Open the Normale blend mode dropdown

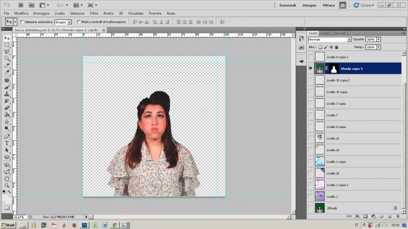[x=349, y=40]
